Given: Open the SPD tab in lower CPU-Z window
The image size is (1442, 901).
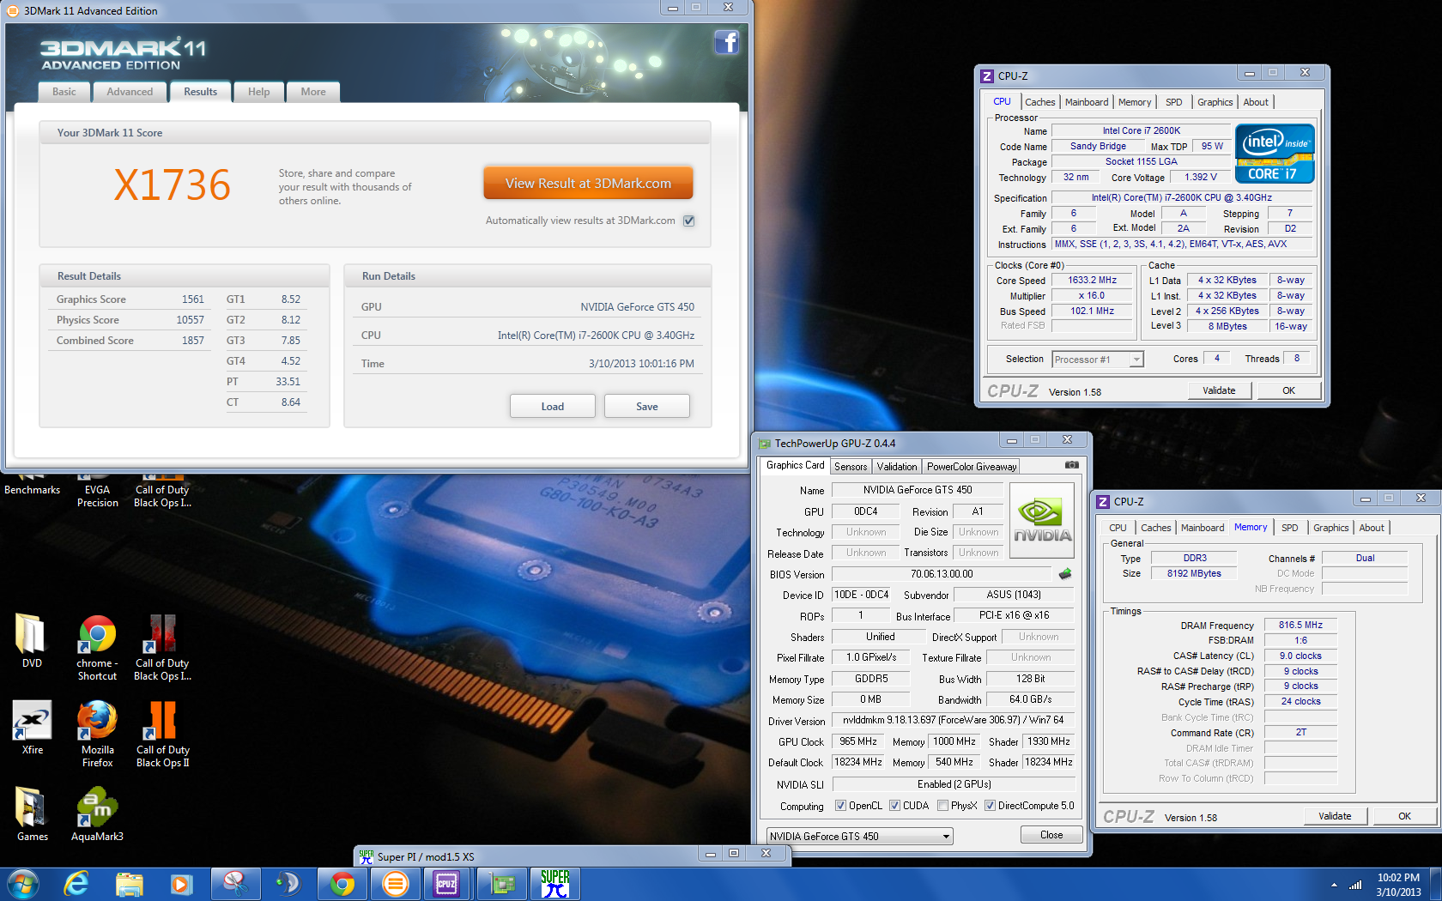Looking at the screenshot, I should pos(1290,528).
